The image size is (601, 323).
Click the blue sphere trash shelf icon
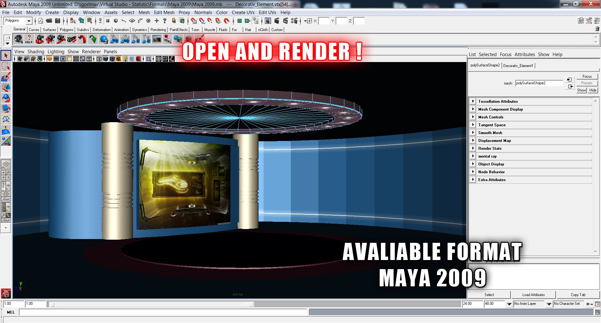click(x=104, y=39)
